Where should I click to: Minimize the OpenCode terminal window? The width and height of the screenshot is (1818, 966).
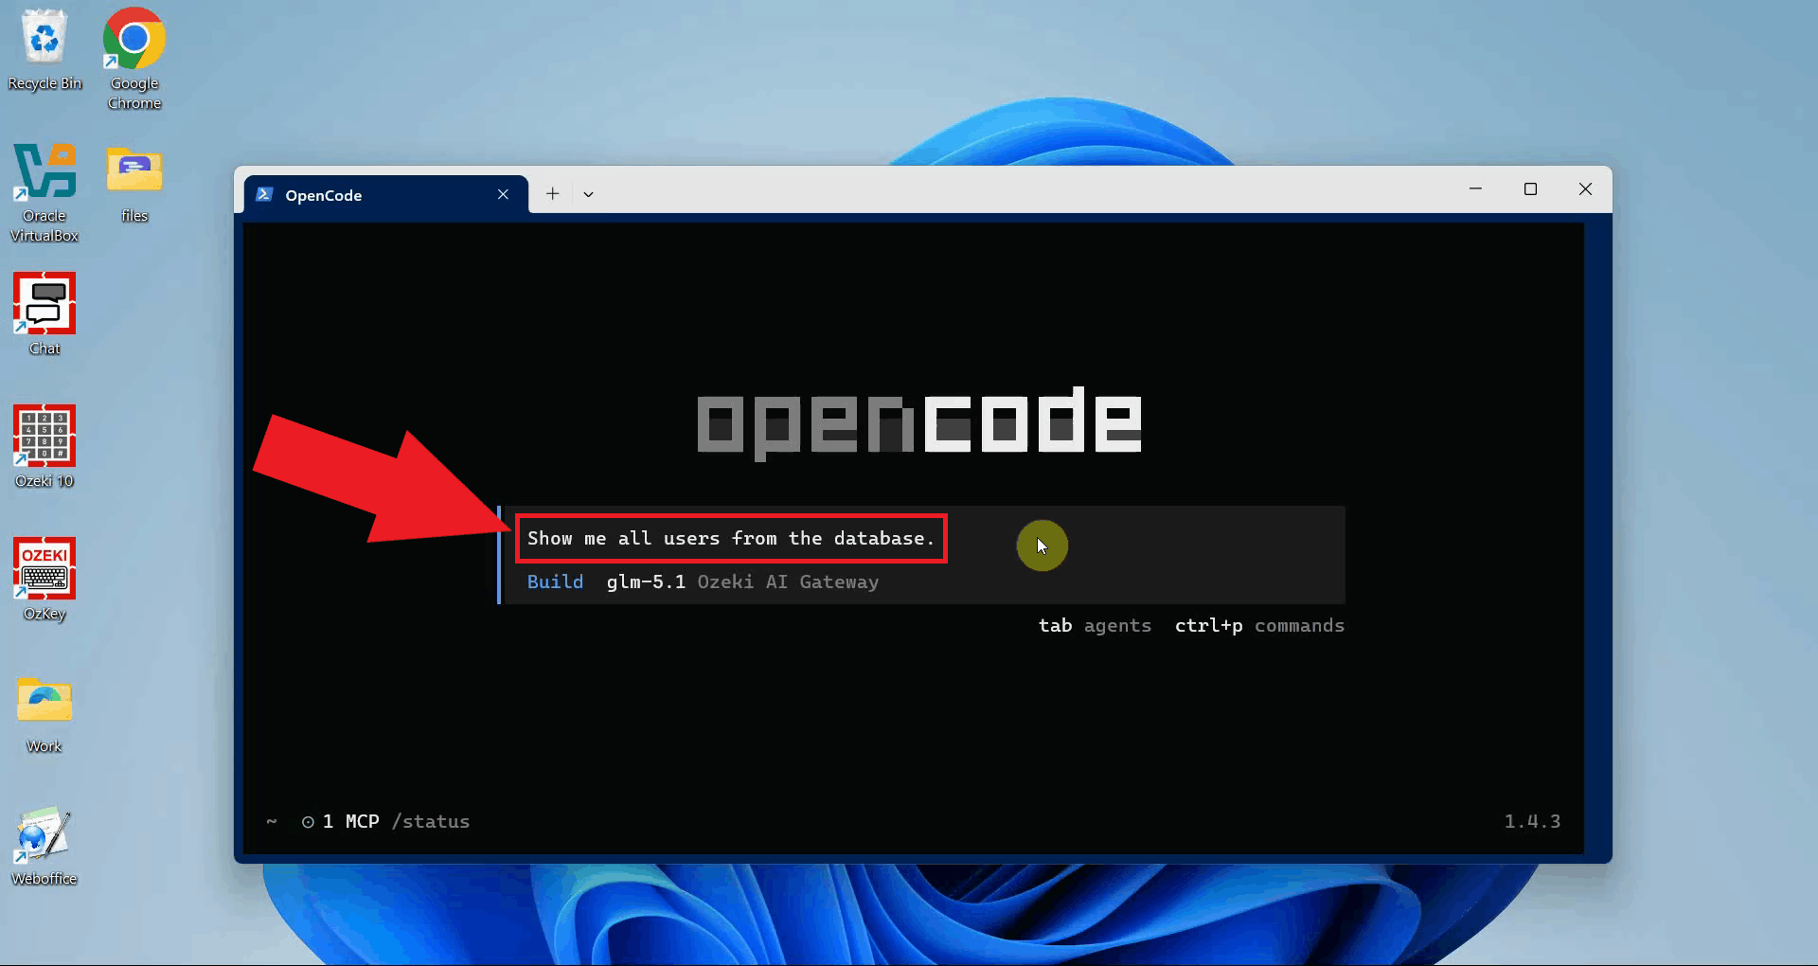(1475, 189)
